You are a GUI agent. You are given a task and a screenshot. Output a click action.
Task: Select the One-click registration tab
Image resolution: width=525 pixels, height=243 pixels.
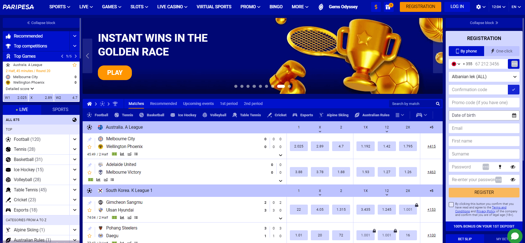click(x=502, y=51)
